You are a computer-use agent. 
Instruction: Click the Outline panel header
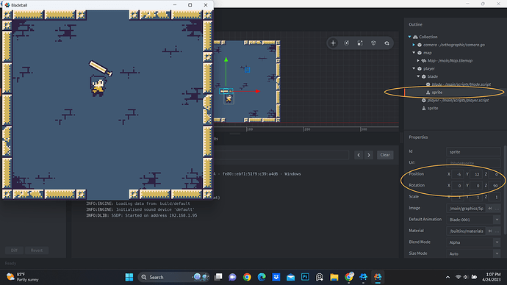coord(415,24)
